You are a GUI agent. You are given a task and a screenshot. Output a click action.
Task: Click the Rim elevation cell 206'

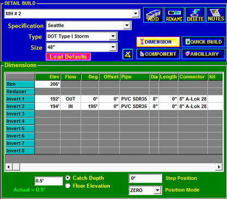click(x=47, y=84)
